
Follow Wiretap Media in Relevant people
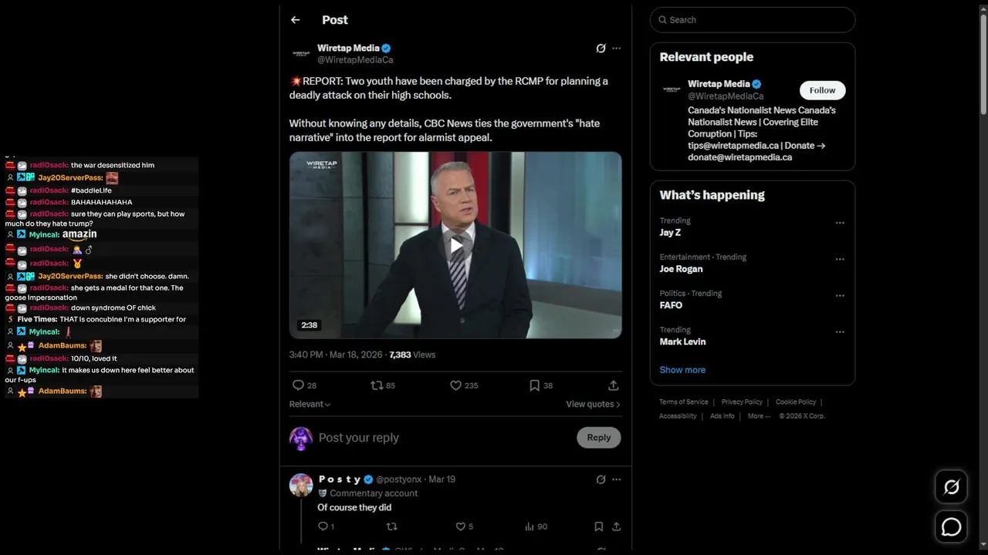point(822,90)
